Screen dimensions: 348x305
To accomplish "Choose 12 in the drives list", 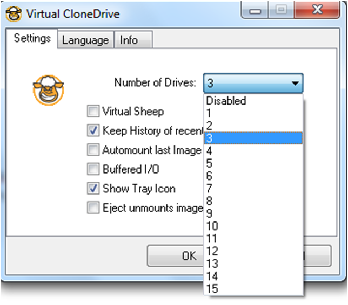I will click(x=253, y=251).
